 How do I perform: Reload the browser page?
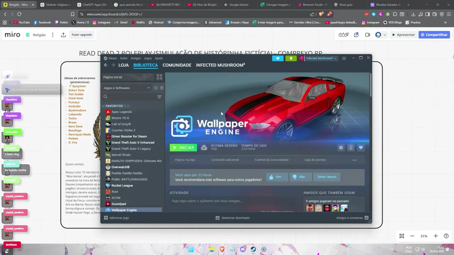click(19, 14)
